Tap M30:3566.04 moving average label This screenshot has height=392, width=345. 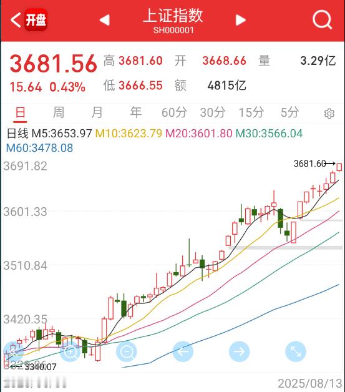[269, 134]
